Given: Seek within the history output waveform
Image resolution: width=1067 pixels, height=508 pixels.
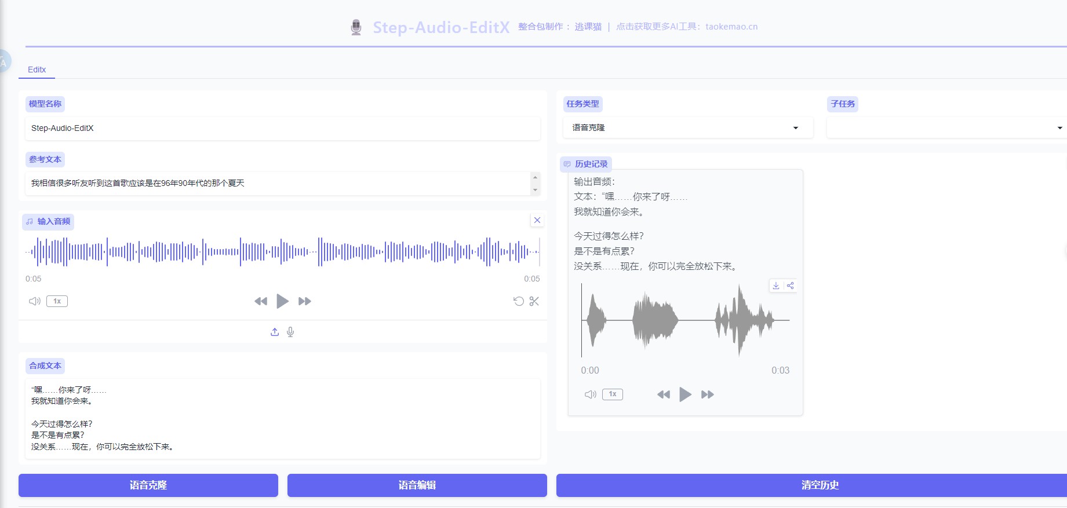Looking at the screenshot, I should pyautogui.click(x=686, y=320).
